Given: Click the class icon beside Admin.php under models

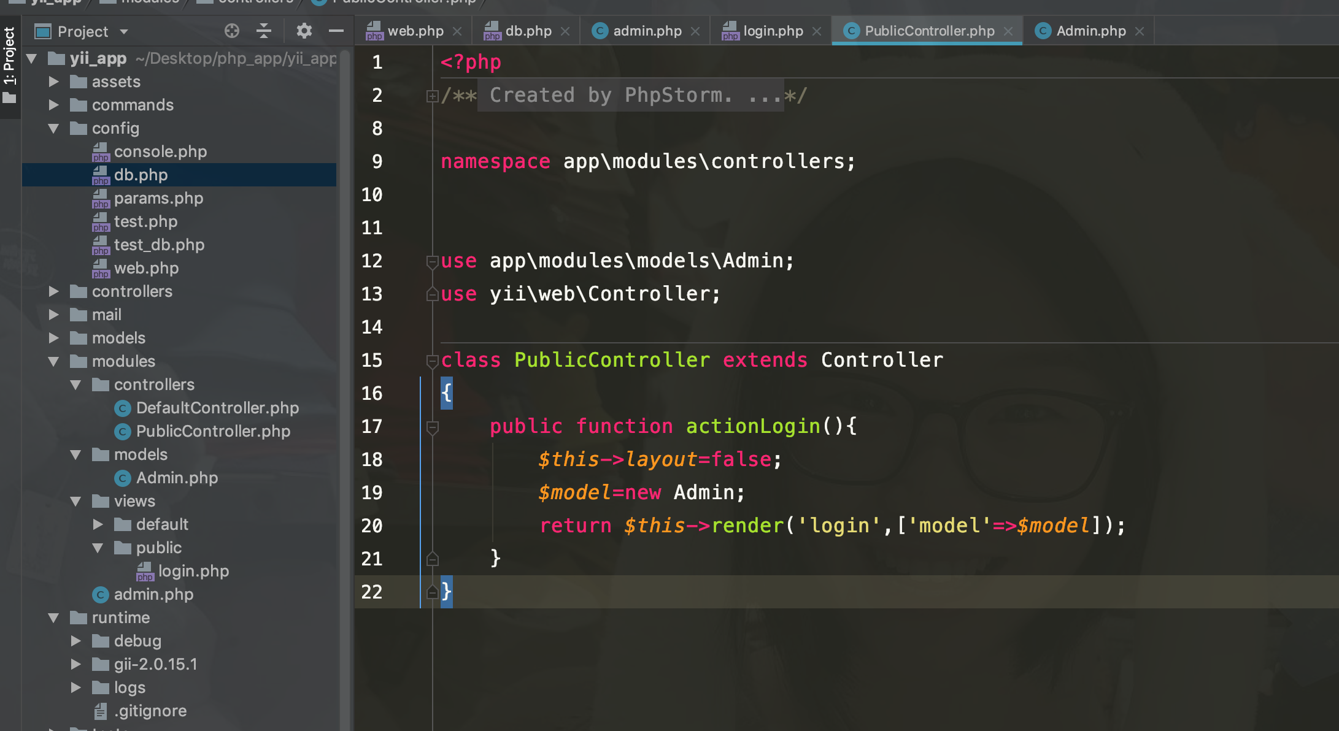Looking at the screenshot, I should 123,478.
